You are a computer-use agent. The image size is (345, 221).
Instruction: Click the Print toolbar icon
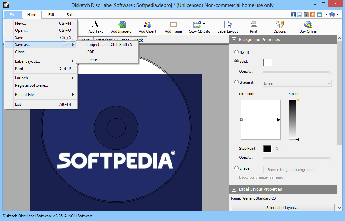pyautogui.click(x=254, y=27)
